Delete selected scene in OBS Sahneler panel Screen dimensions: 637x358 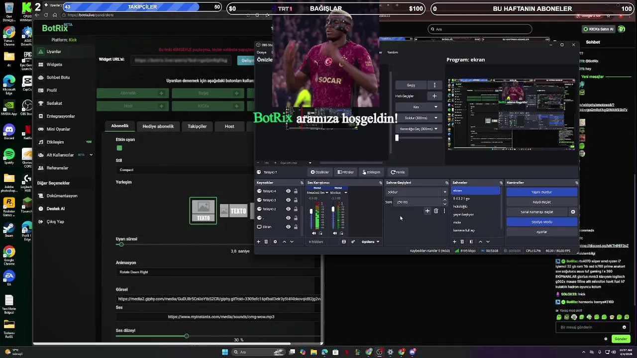[462, 242]
